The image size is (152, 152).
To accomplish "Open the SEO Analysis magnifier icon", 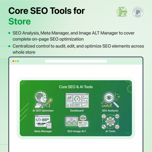I will coord(110,100).
